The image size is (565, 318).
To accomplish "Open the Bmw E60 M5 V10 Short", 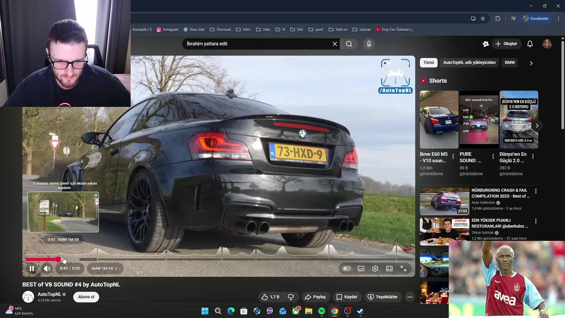I will click(439, 120).
